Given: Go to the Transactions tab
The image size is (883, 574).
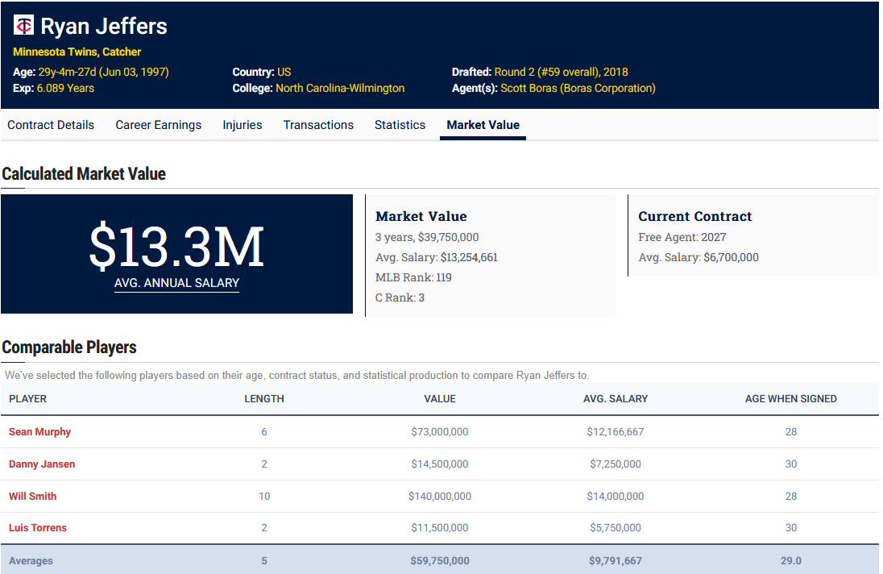Looking at the screenshot, I should [318, 125].
